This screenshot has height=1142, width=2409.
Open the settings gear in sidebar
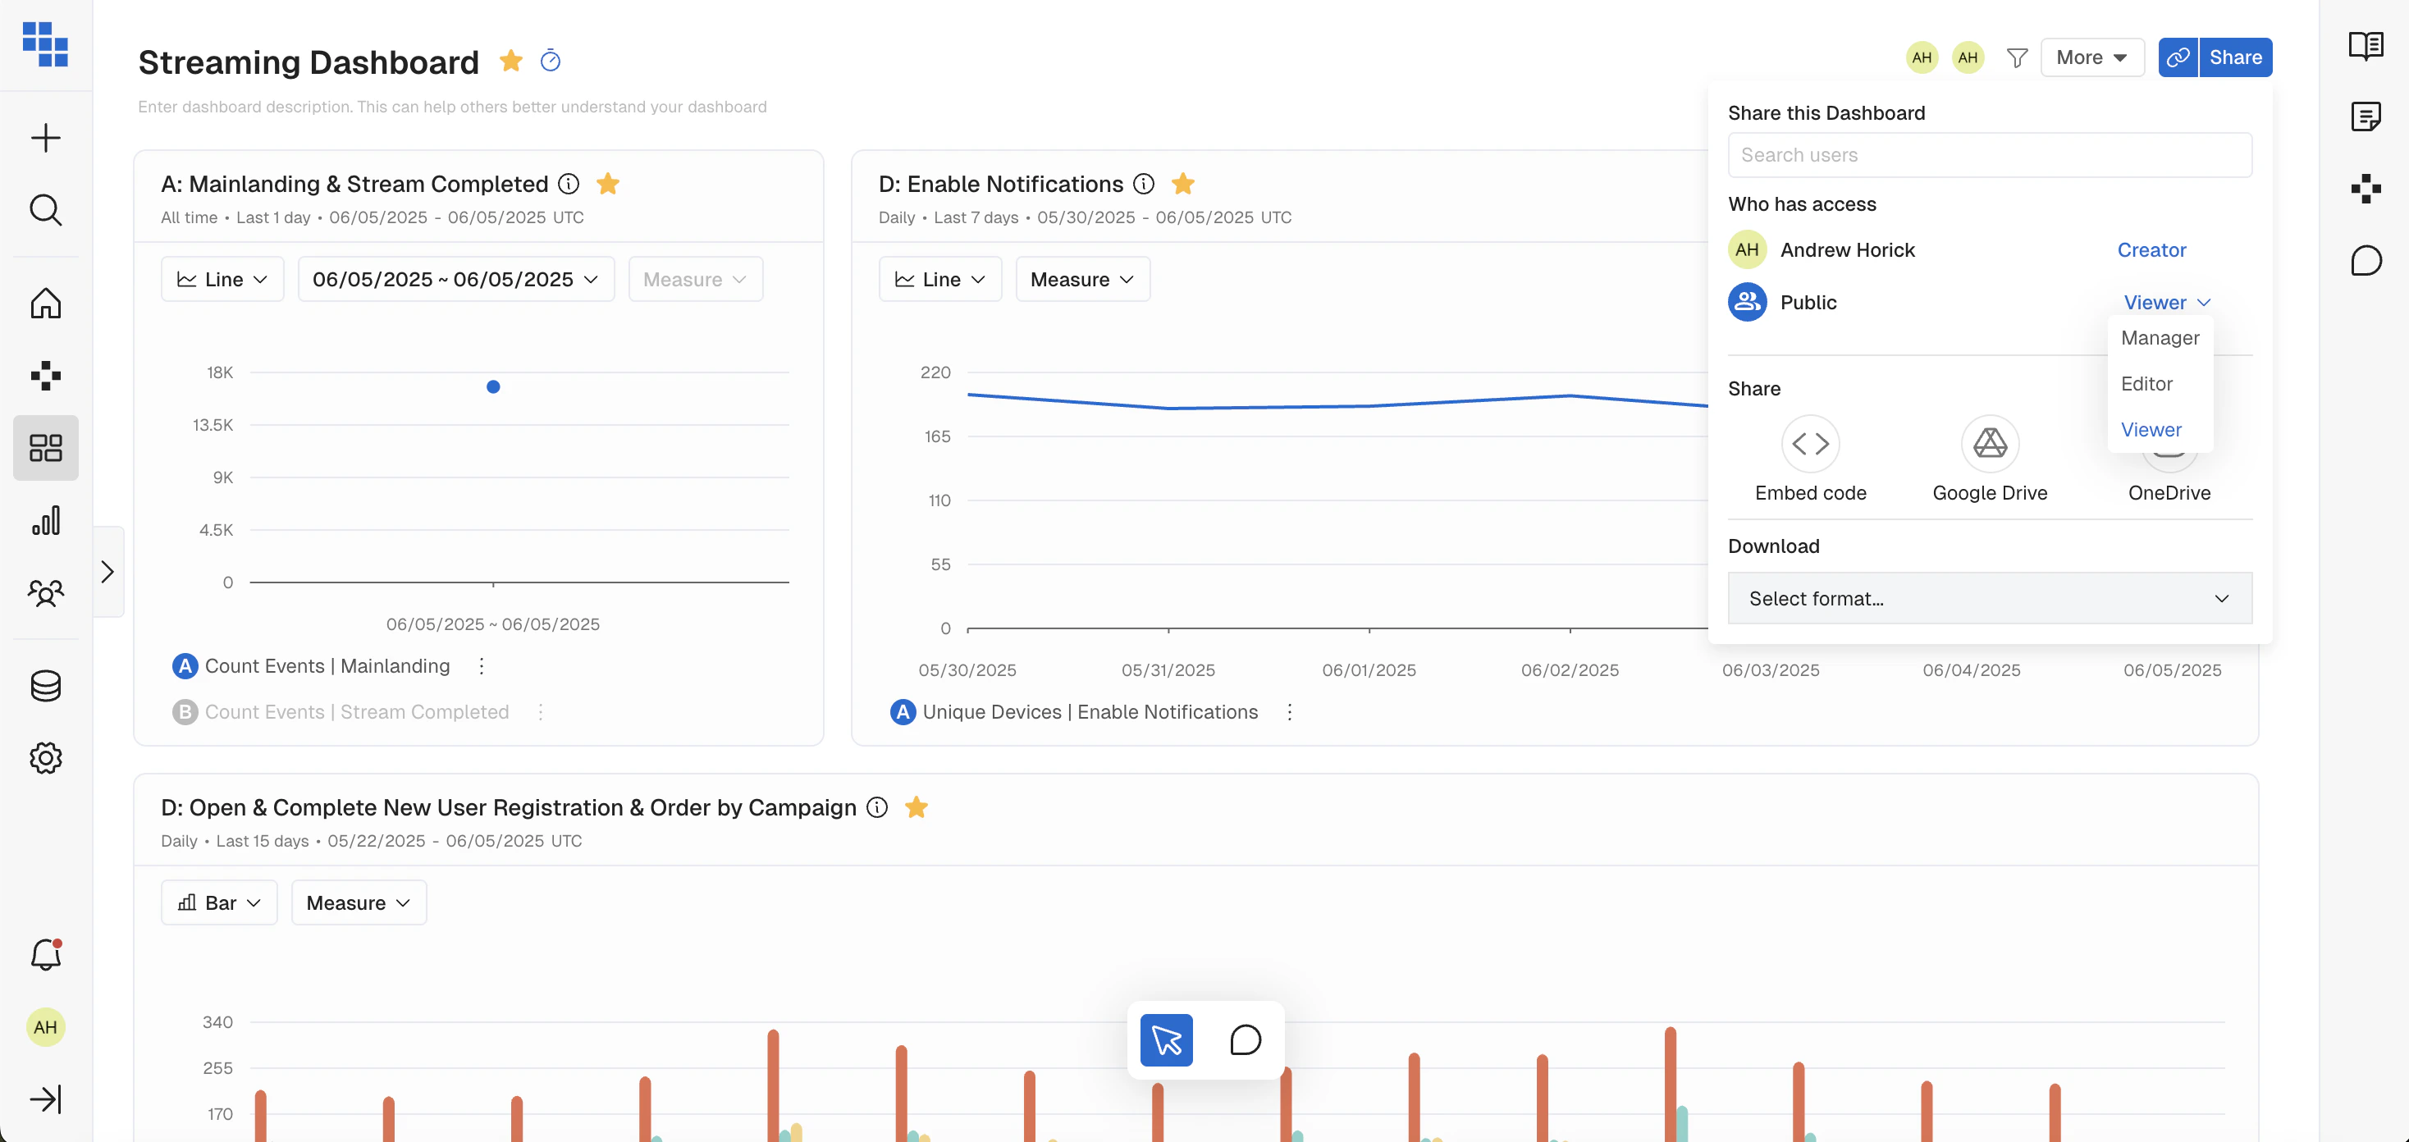(x=46, y=757)
